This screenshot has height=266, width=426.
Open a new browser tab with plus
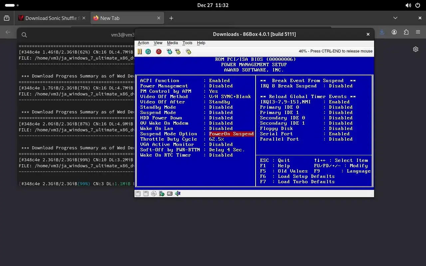tap(171, 18)
